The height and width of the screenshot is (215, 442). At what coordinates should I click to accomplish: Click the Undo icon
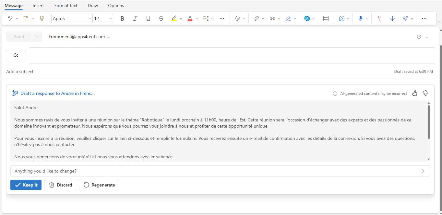pos(10,18)
